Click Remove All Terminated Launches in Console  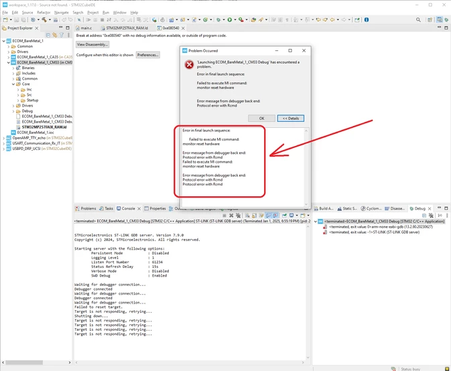click(238, 215)
